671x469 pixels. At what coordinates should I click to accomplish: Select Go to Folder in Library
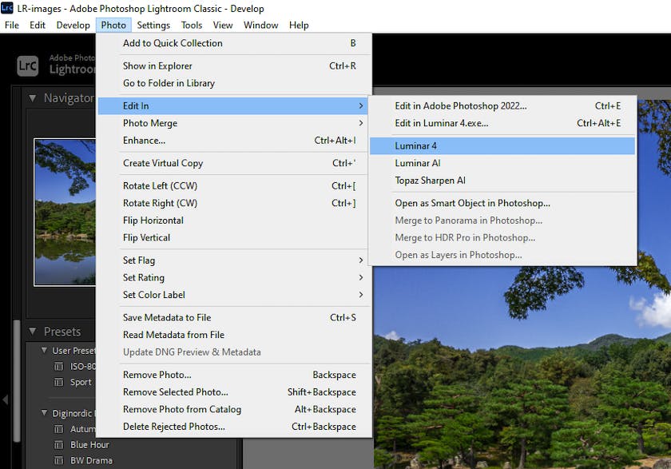(233, 83)
